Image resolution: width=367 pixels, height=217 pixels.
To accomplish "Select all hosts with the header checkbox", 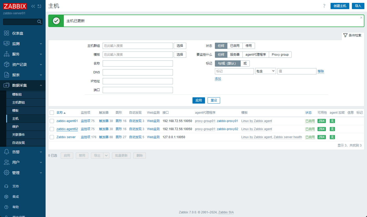I will point(52,112).
